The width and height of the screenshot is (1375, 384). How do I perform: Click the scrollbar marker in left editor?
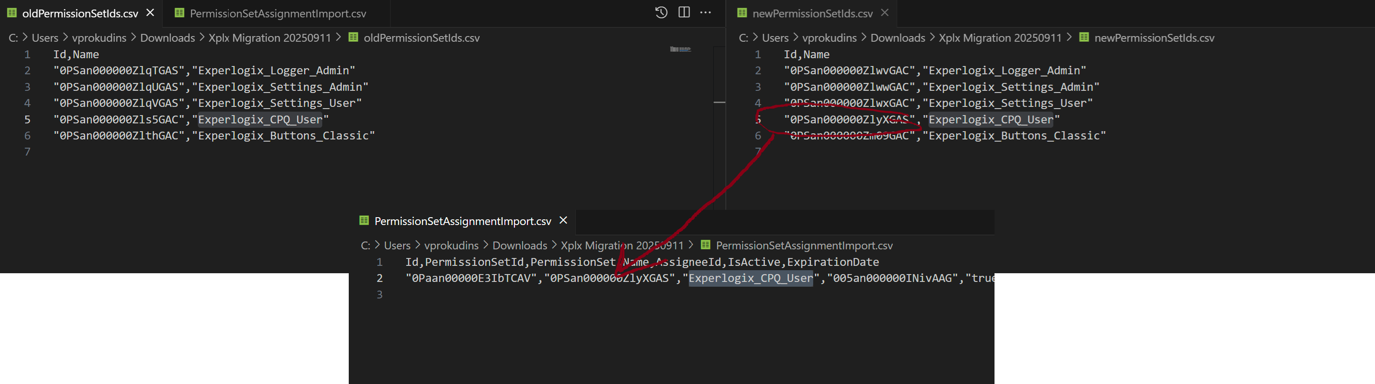[x=720, y=102]
